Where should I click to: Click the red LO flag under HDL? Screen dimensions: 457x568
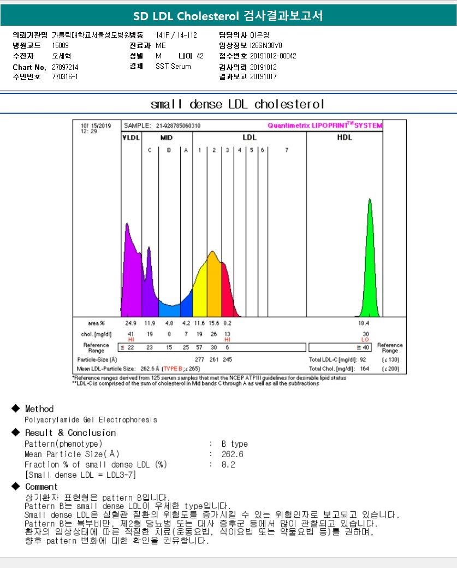coord(365,340)
